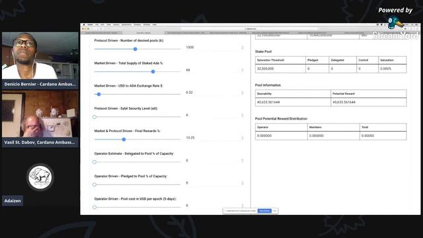423x238 pixels.
Task: Use the stepper on the Delegated to Pool field
Action: 243,160
